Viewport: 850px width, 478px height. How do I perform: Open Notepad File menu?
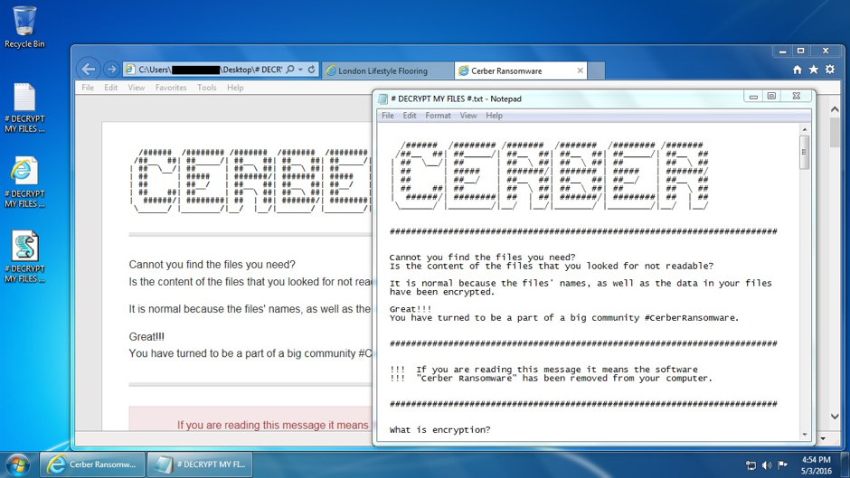coord(388,116)
